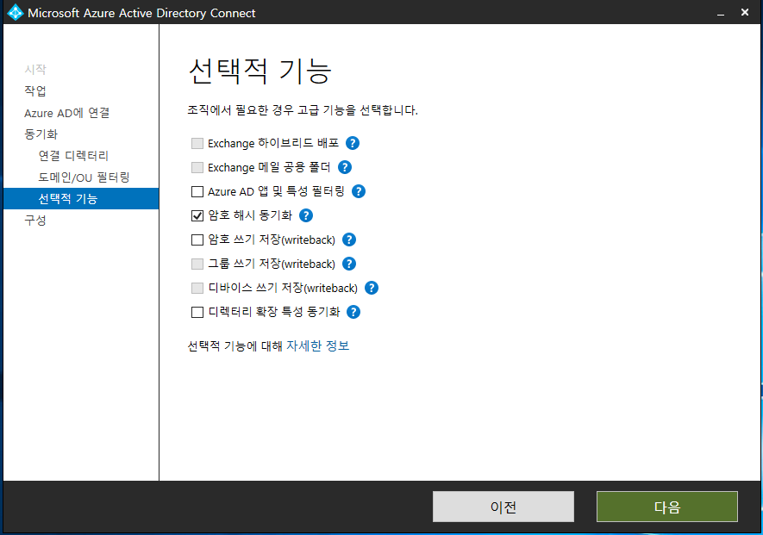Click the green 다음 button

point(667,507)
